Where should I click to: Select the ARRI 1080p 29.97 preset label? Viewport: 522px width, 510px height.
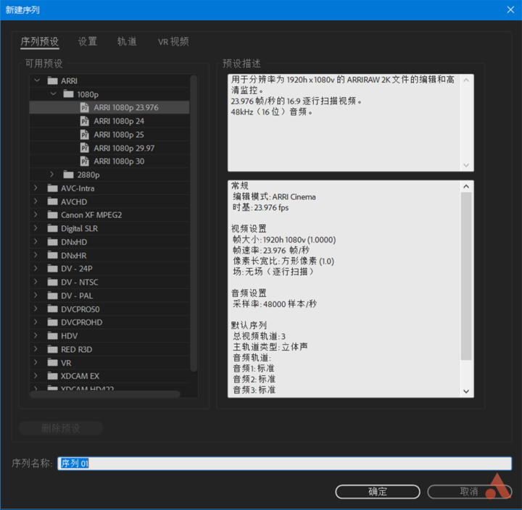tap(124, 148)
